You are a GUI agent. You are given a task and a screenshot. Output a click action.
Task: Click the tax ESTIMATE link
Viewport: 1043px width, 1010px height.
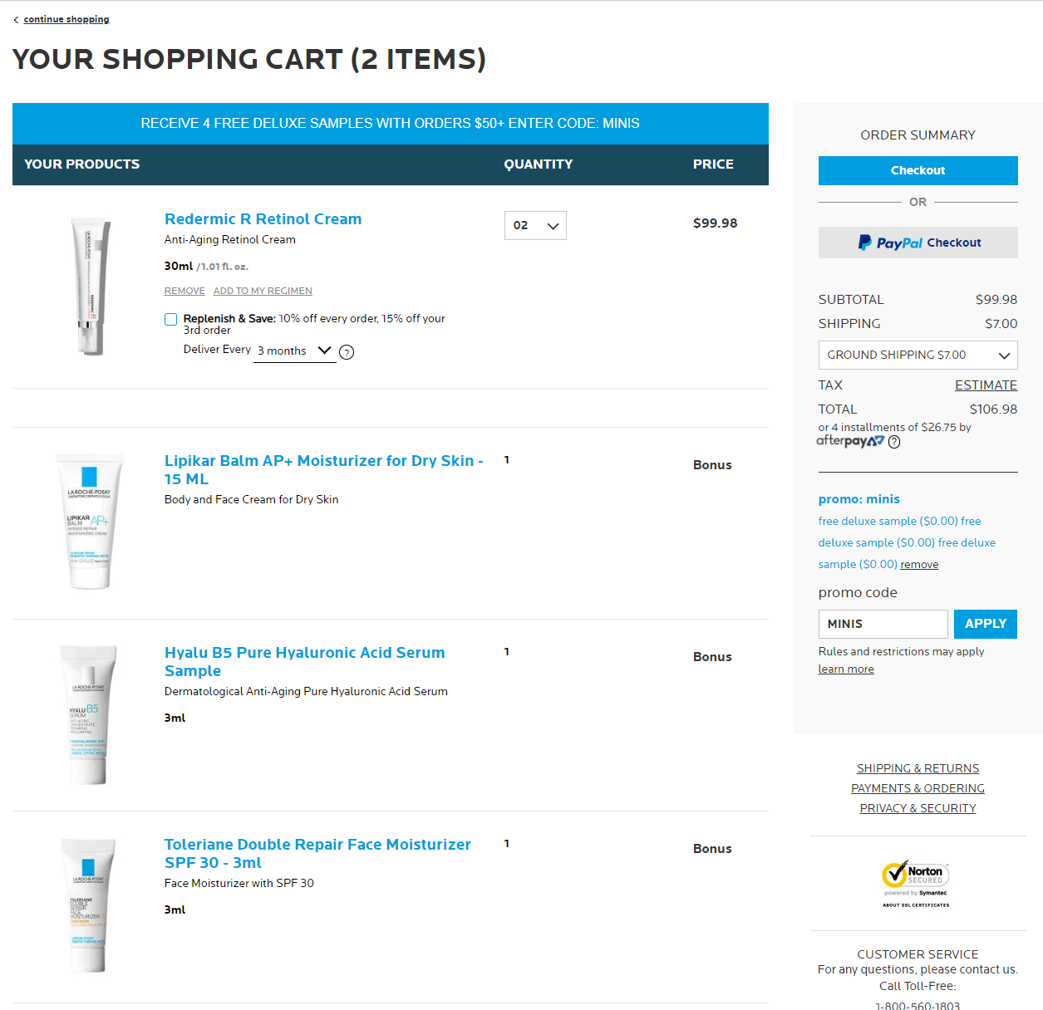point(986,385)
